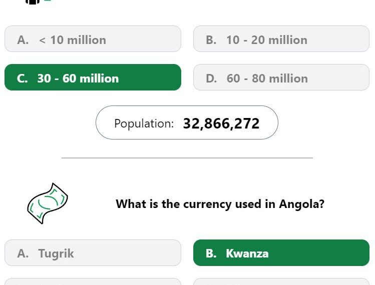The image size is (375, 285).
Task: Click the population value 32,866,272
Action: coord(221,123)
